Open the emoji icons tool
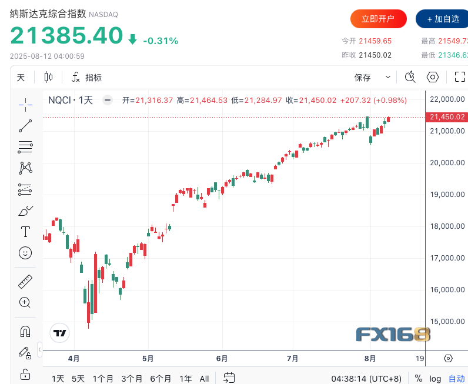 click(25, 253)
